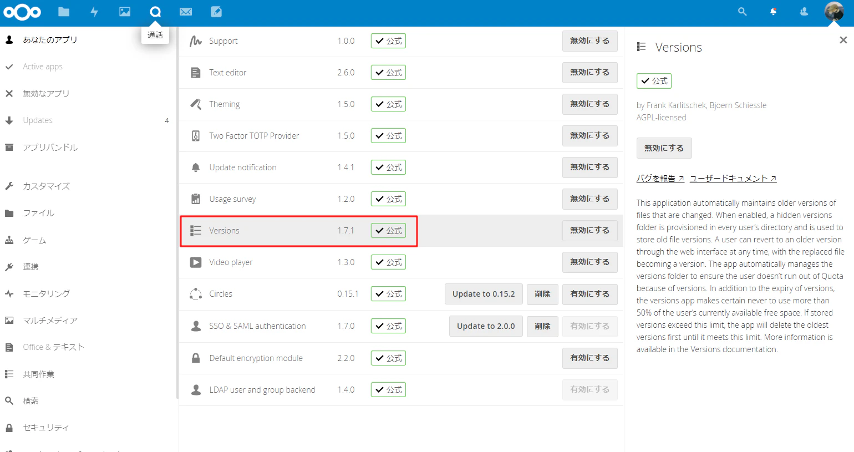
Task: Disable Versions in the details sidebar
Action: tap(664, 148)
